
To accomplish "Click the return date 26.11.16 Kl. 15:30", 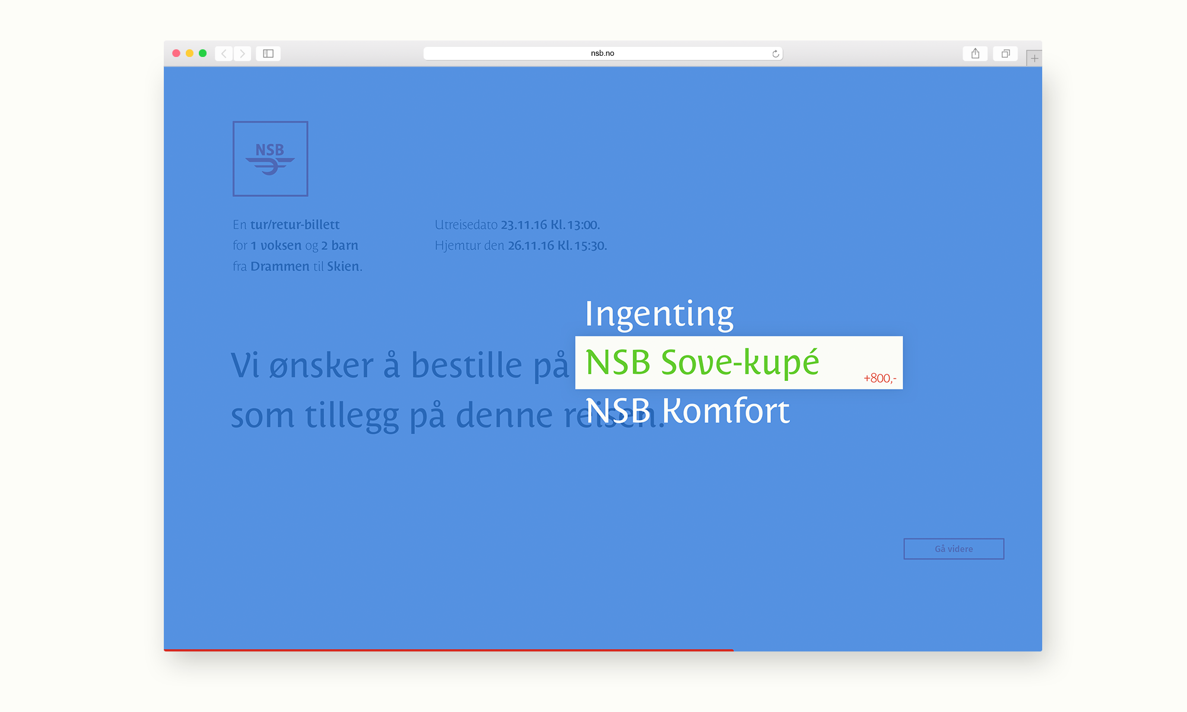I will coord(557,246).
